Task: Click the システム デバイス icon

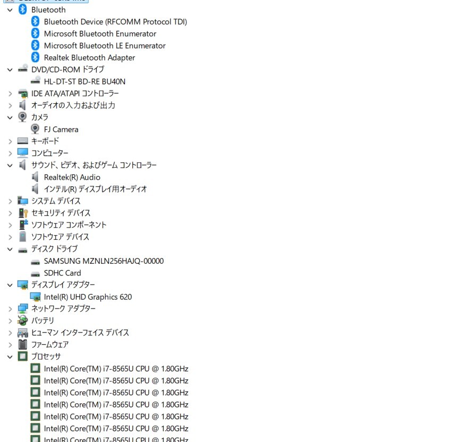Action: [23, 201]
